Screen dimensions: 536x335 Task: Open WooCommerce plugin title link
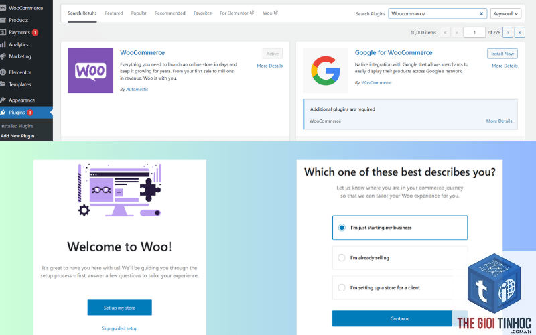[142, 53]
